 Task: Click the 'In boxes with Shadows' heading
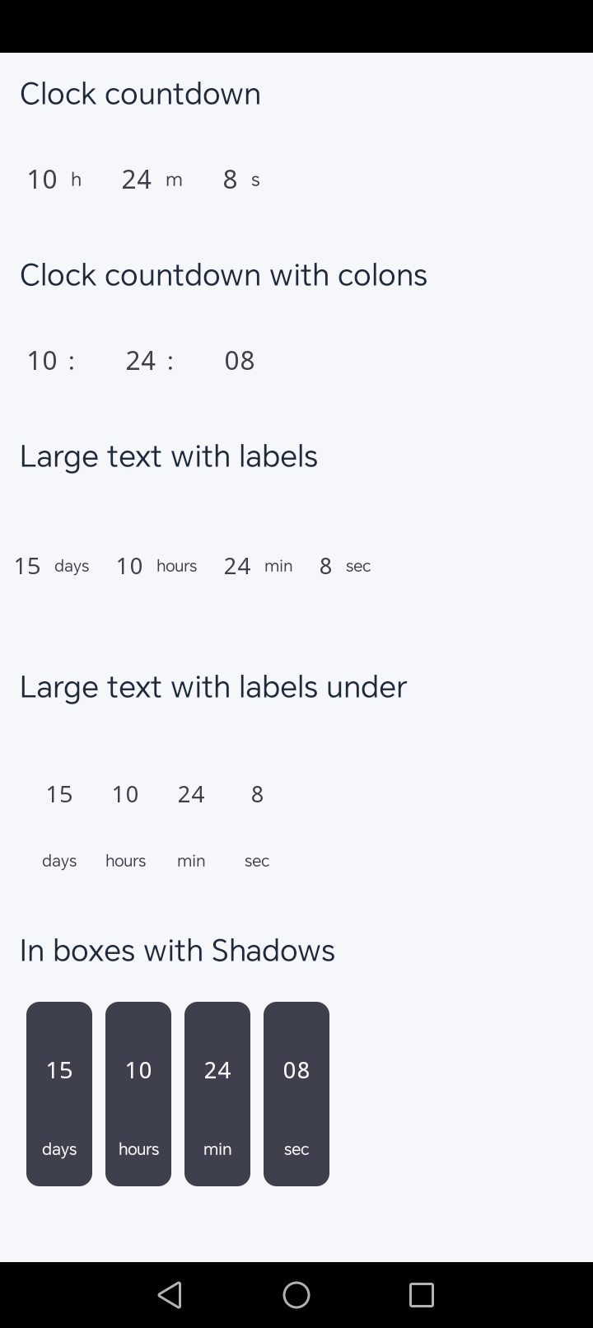[x=177, y=951]
